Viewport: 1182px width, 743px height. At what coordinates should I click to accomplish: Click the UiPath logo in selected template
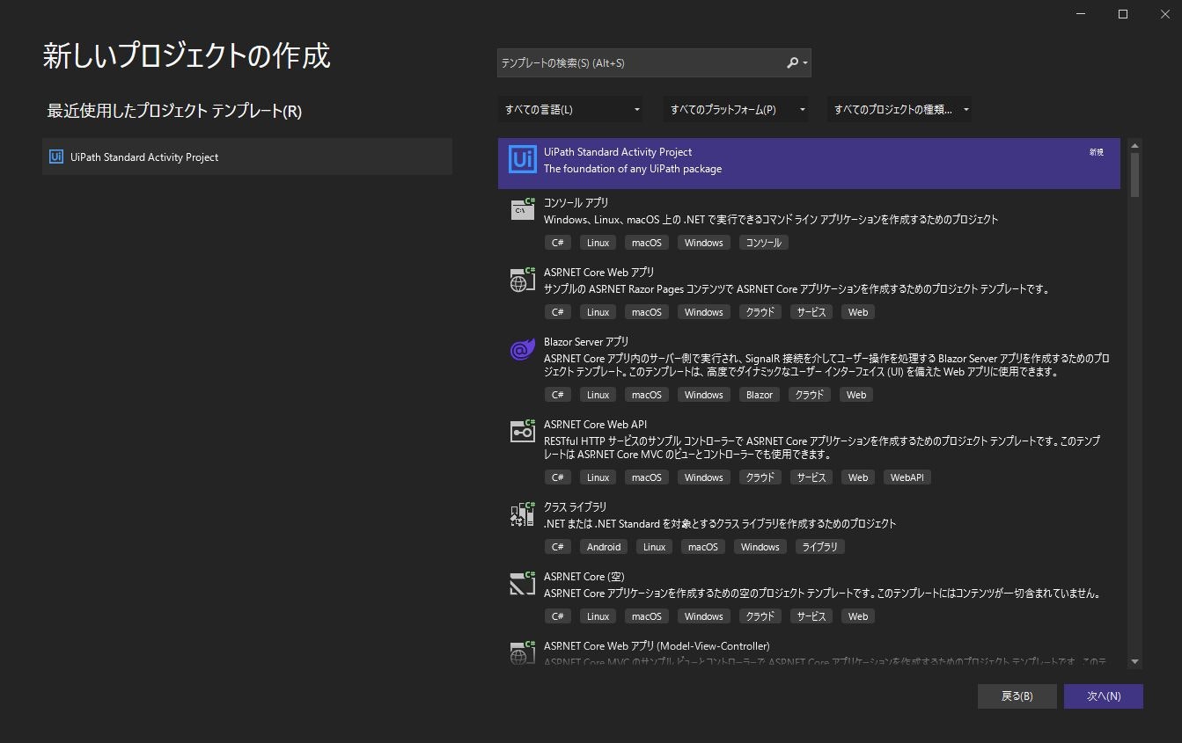coord(523,160)
